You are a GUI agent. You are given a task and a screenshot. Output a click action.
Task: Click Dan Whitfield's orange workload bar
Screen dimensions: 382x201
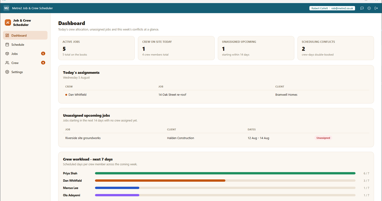(x=160, y=181)
